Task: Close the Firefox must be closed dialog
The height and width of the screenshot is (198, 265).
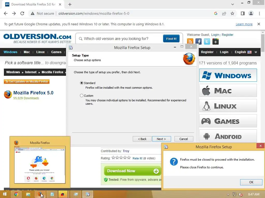Action: point(260,146)
